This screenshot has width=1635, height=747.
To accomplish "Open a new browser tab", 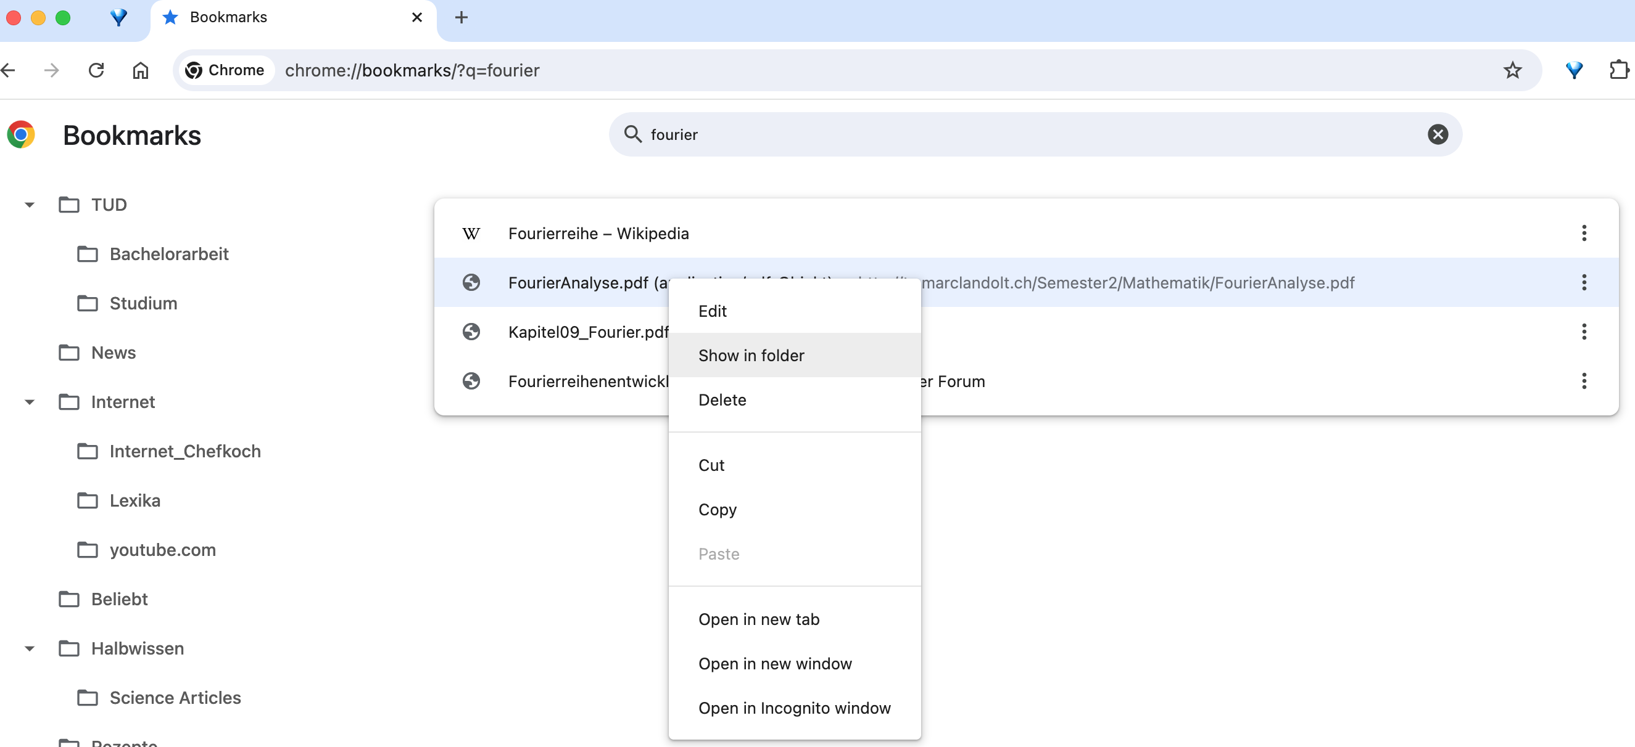I will point(462,18).
